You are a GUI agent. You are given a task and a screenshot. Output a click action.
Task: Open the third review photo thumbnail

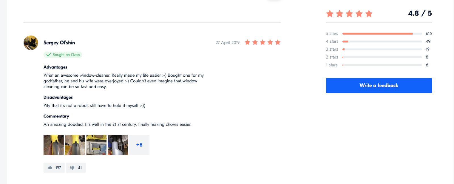coord(96,145)
